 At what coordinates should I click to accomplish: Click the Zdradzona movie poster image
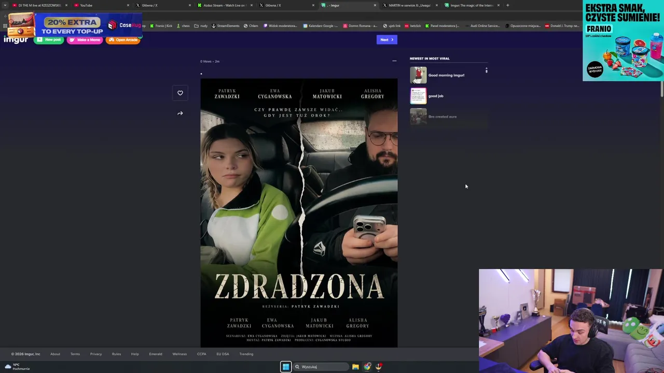tap(299, 213)
